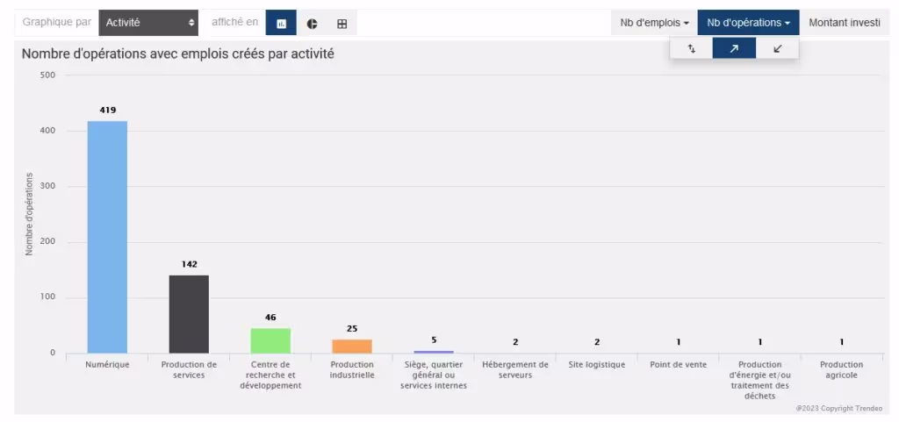Open the Montant investi tab

pos(844,23)
